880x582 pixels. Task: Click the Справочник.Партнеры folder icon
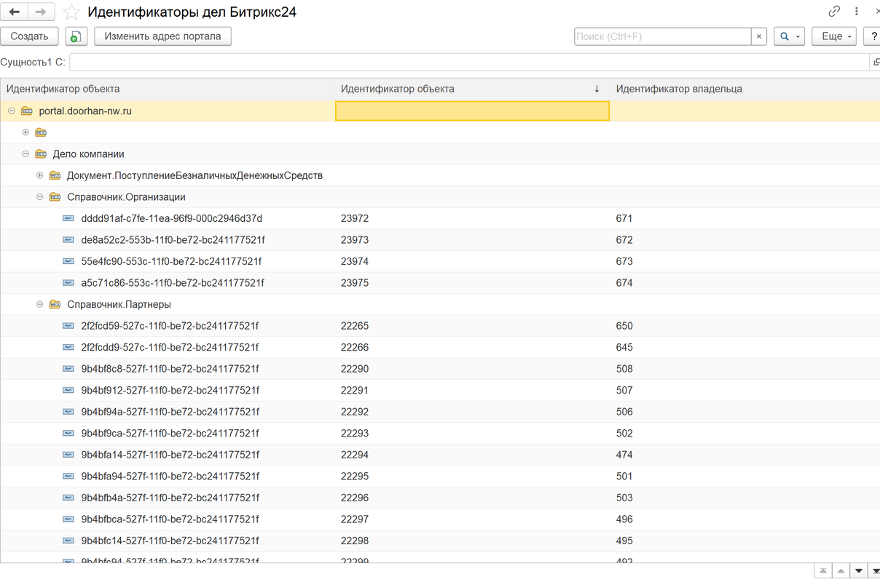(x=55, y=304)
